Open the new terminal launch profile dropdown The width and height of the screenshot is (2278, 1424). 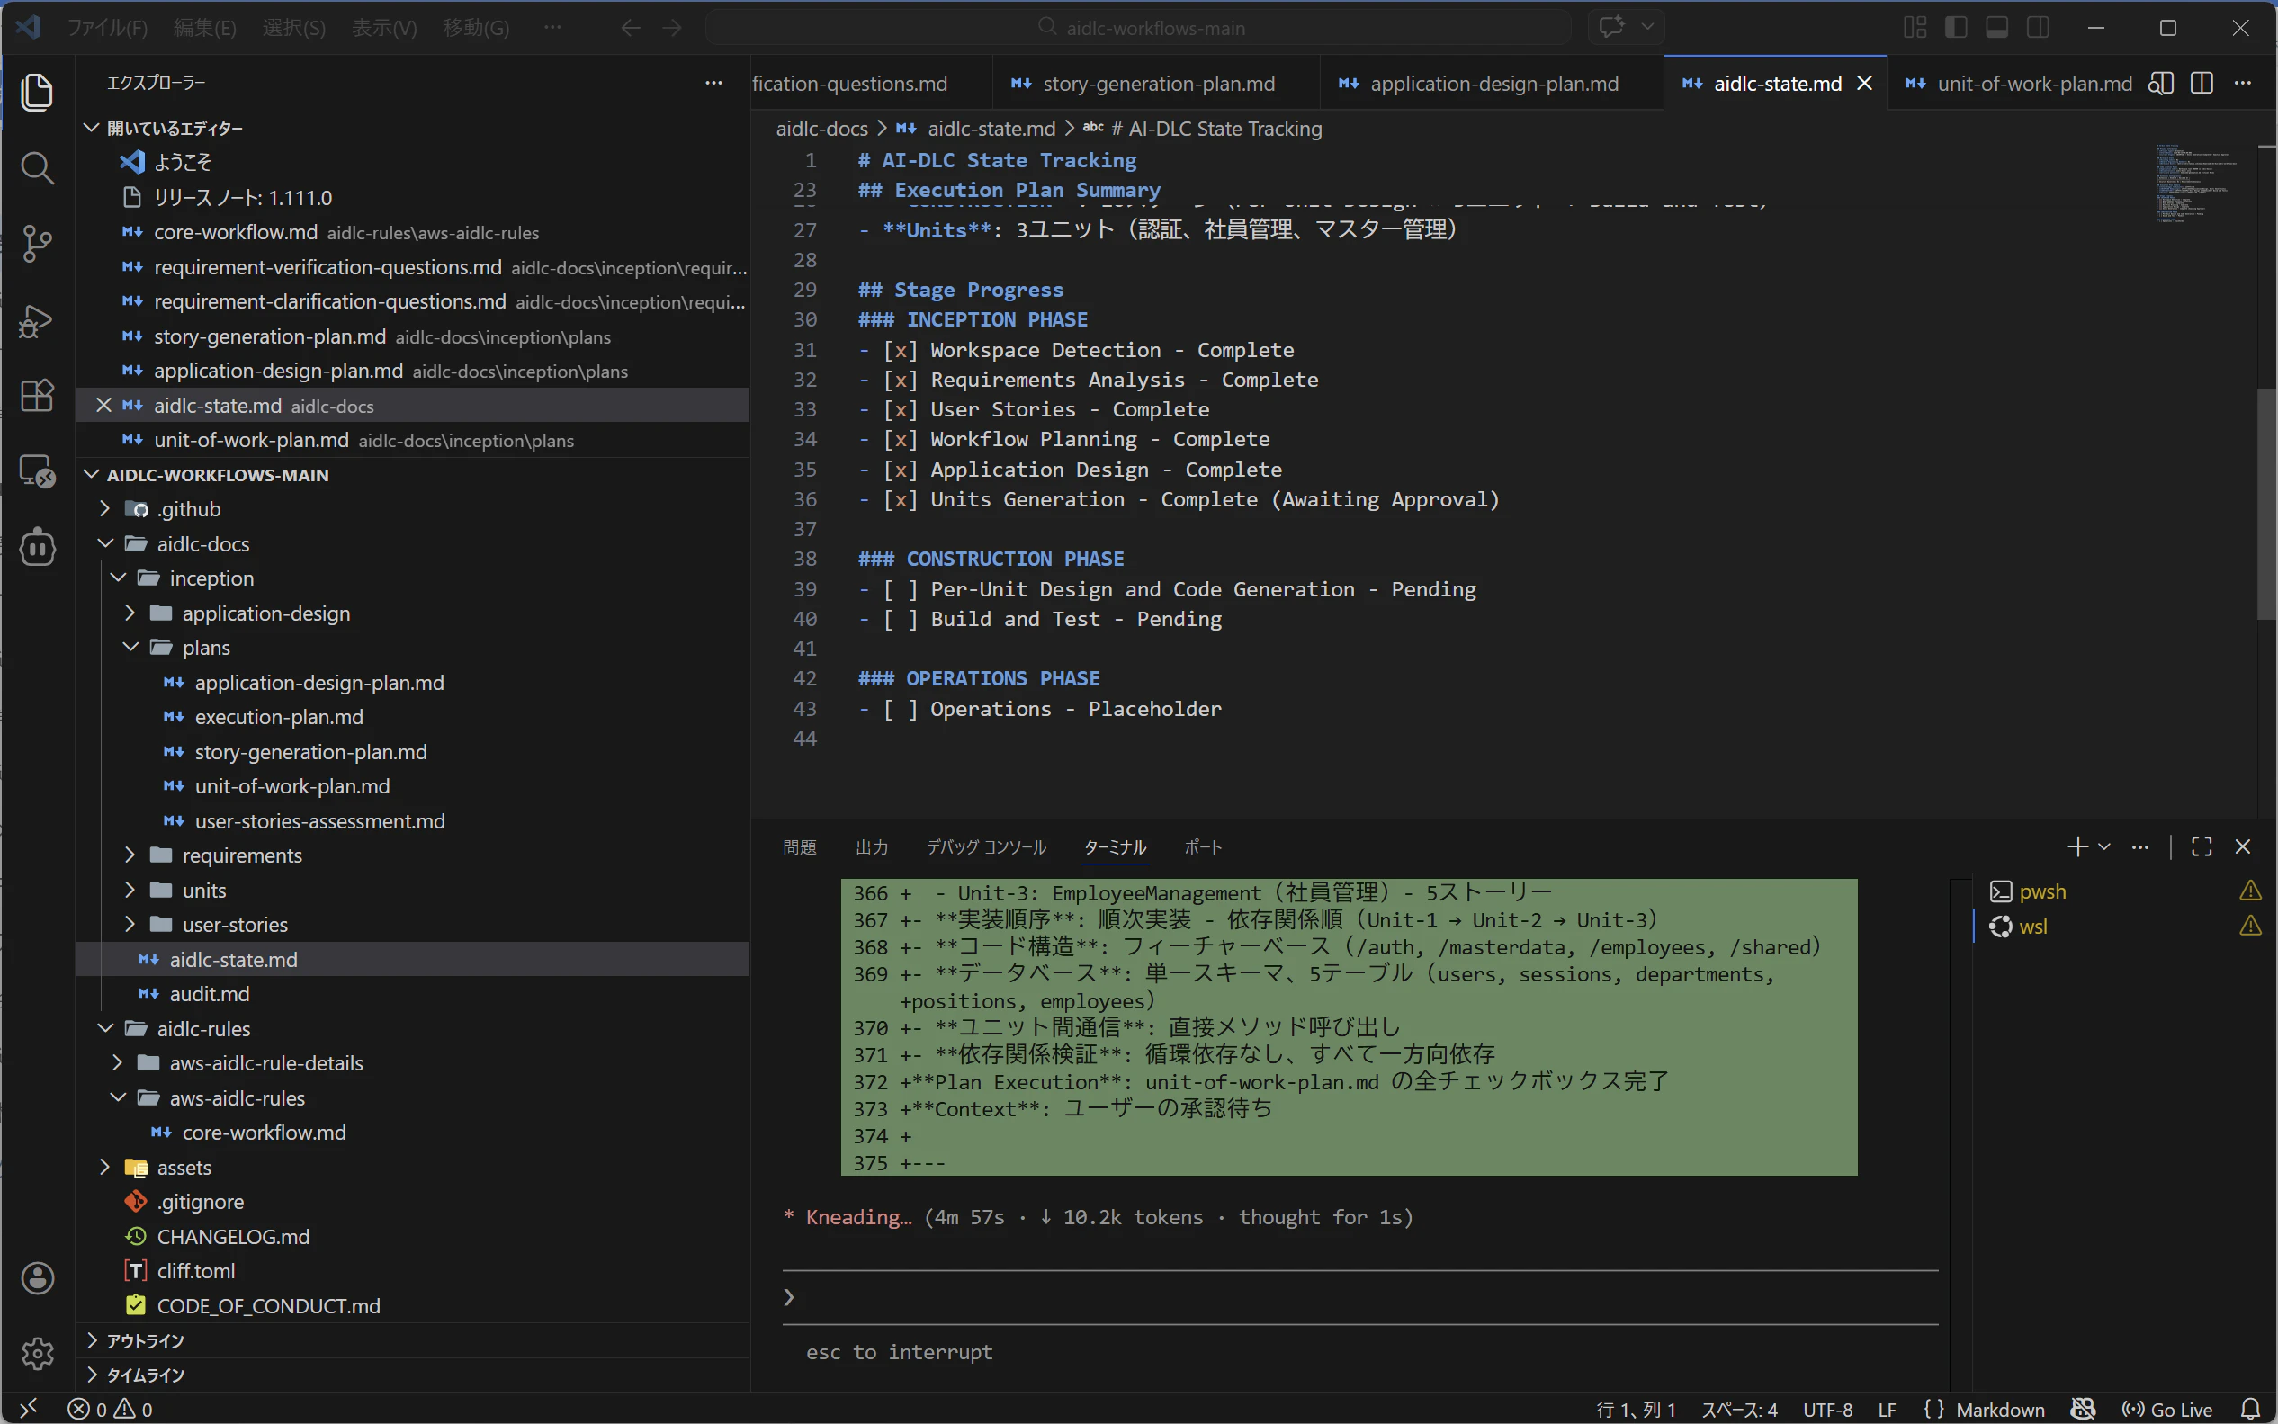point(2104,846)
